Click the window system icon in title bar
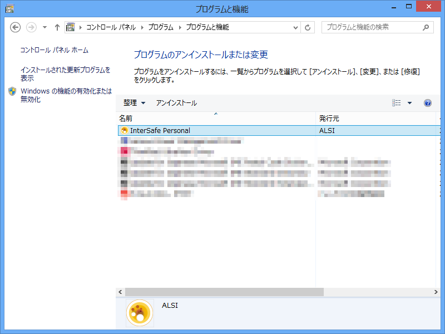The image size is (445, 334). pos(9,9)
